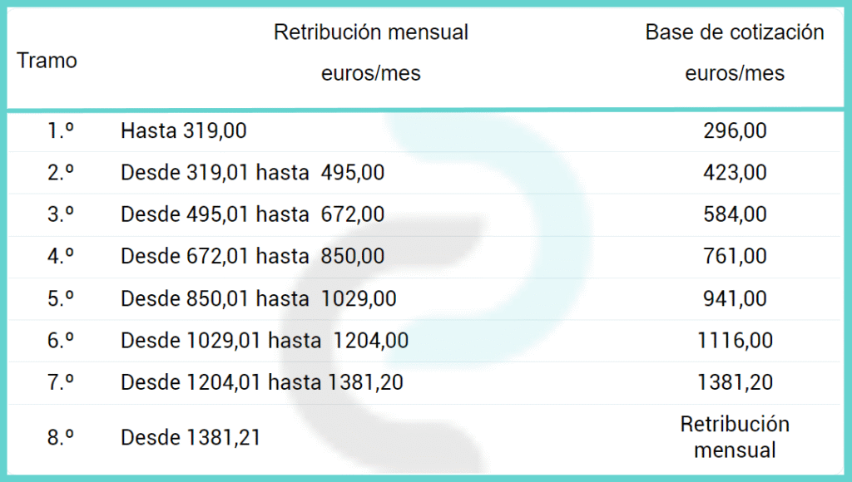Screen dimensions: 852x482
Task: Click the Hasta 319,00 cell
Action: click(184, 130)
